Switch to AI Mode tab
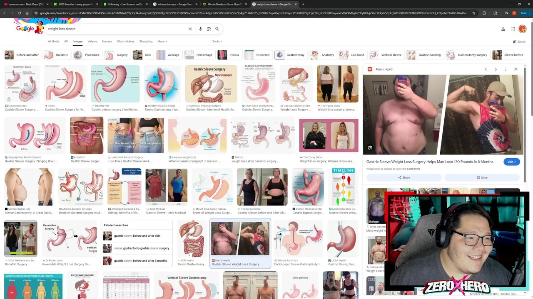This screenshot has width=533, height=299. (x=53, y=42)
